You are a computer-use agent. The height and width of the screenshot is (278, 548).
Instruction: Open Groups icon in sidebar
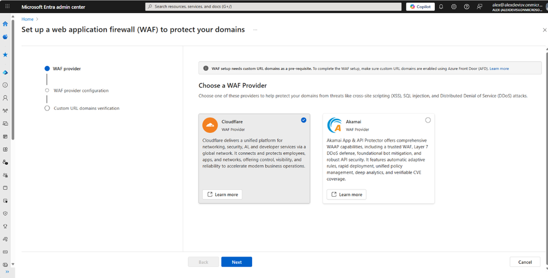tap(5, 110)
